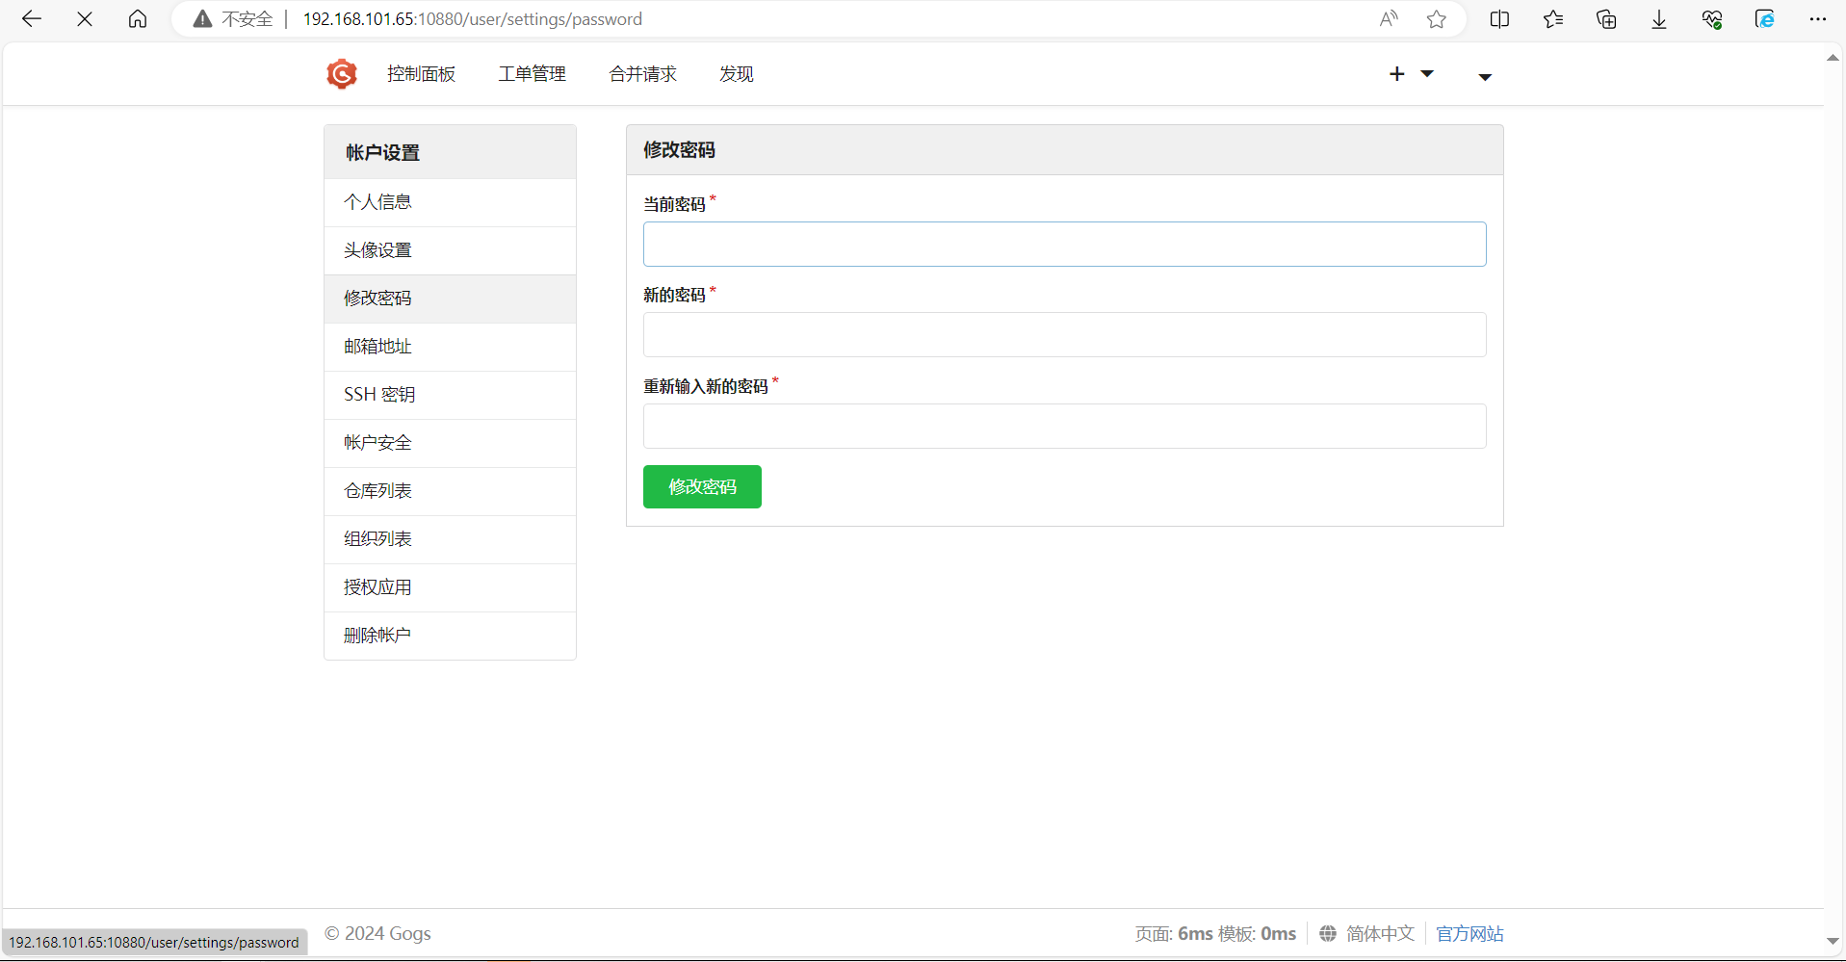Add page to favorites with star icon
Image resolution: width=1846 pixels, height=962 pixels.
coord(1437,19)
